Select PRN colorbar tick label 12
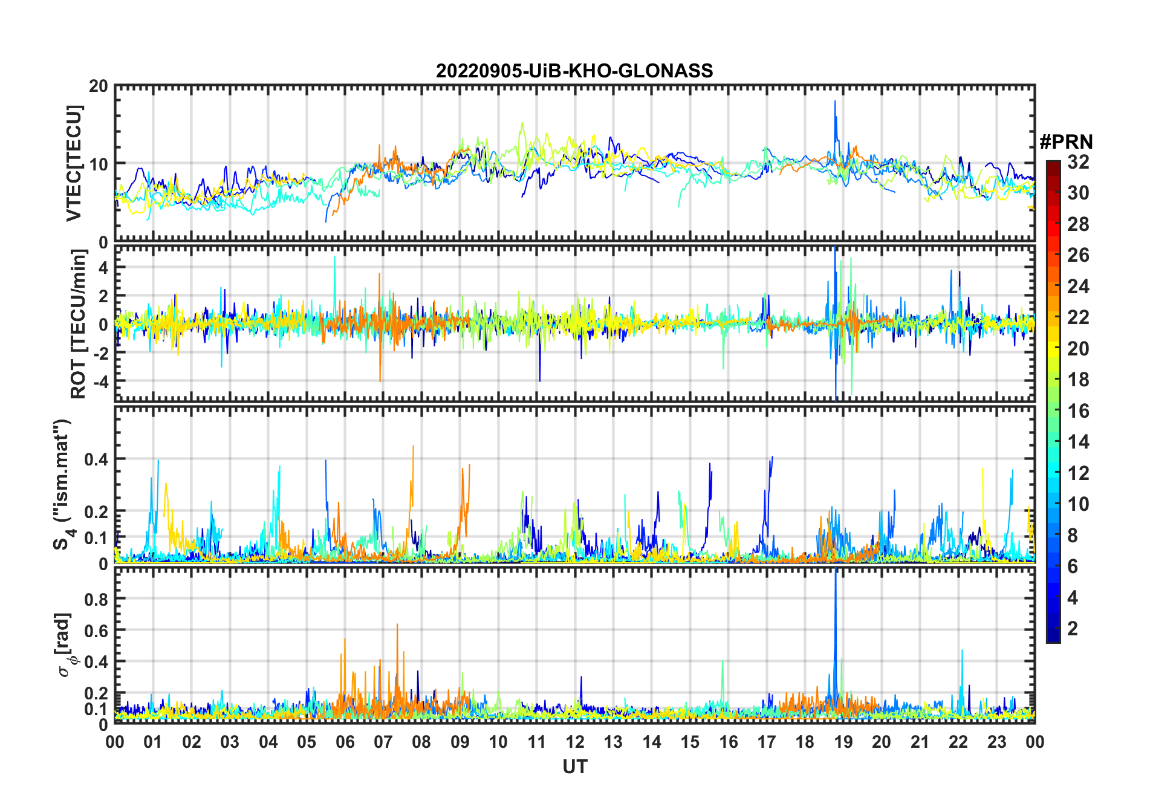This screenshot has height=804, width=1150. point(1078,473)
